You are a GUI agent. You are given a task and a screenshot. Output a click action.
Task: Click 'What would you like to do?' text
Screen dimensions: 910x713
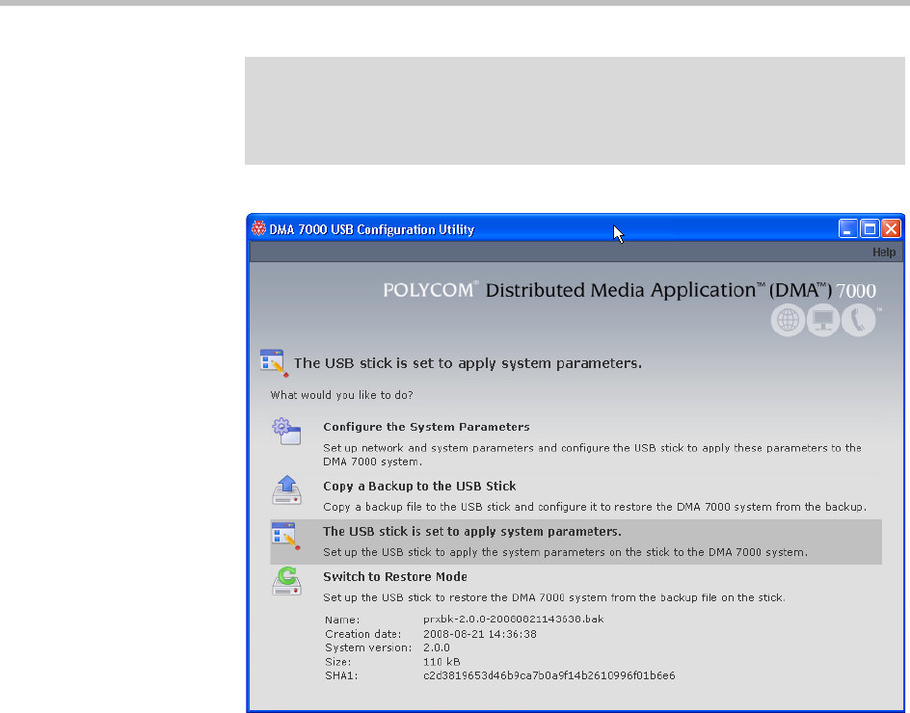click(x=341, y=395)
